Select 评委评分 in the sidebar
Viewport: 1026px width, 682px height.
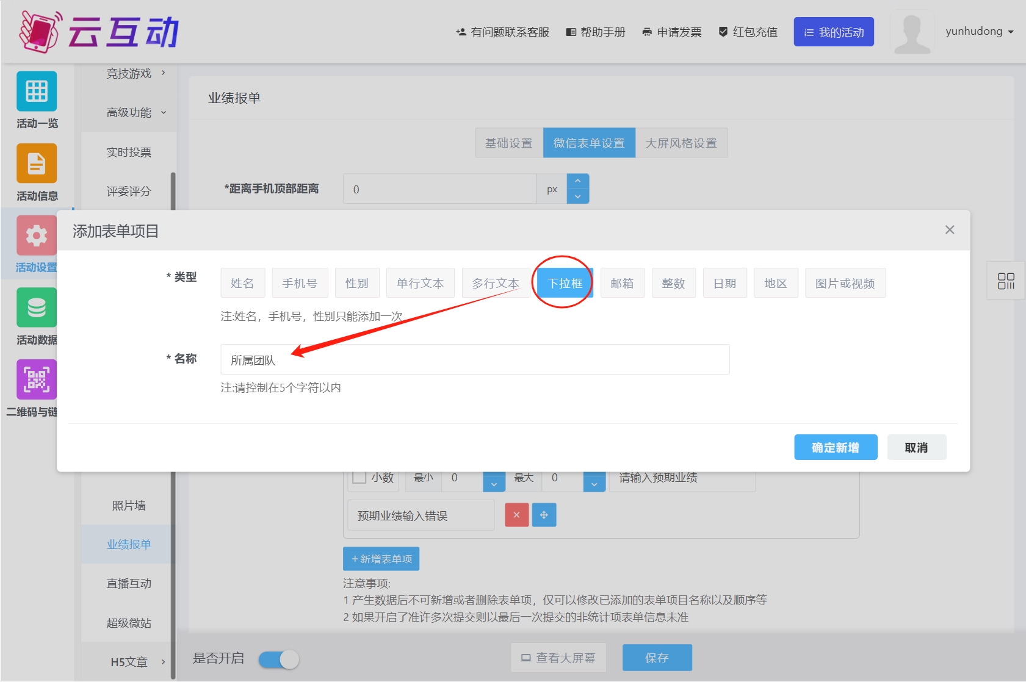(x=129, y=191)
